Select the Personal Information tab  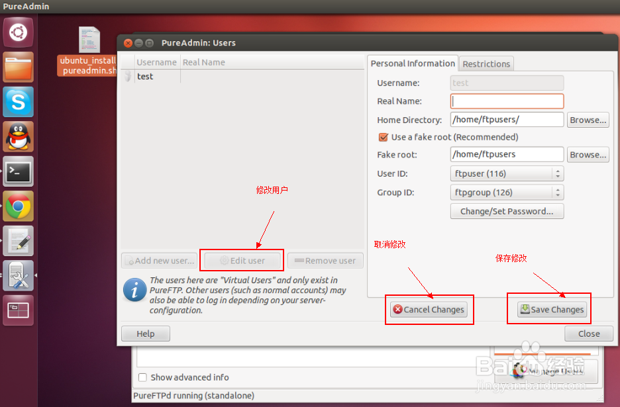[x=413, y=64]
